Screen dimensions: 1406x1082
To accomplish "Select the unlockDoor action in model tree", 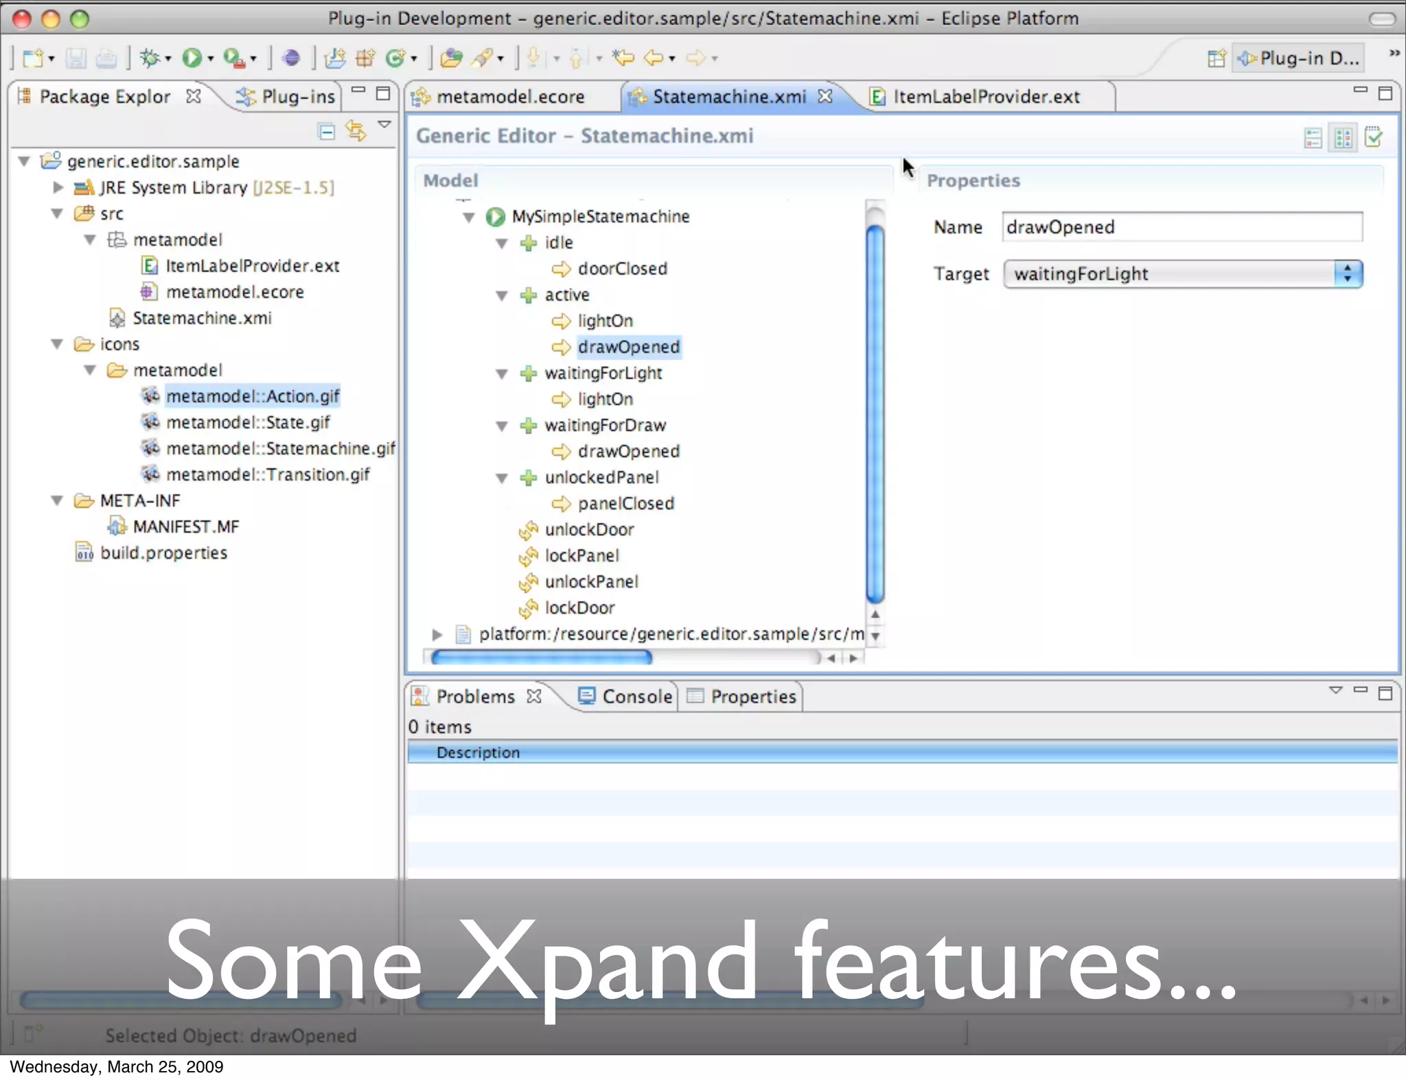I will pyautogui.click(x=589, y=529).
